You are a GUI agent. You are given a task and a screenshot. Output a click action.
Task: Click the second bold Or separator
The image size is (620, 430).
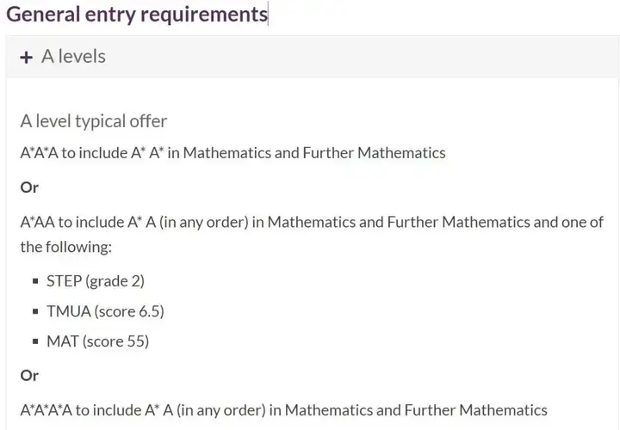(x=29, y=376)
